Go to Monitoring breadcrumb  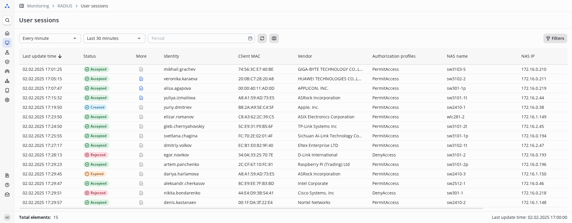38,6
